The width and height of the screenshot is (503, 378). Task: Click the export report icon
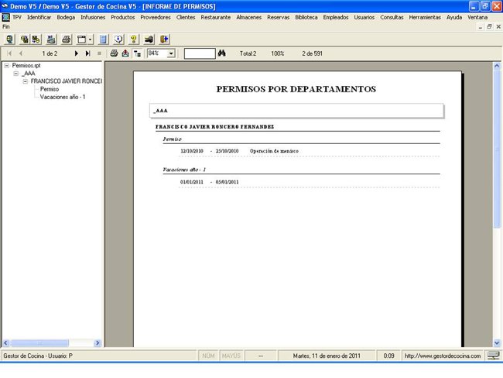[x=125, y=53]
